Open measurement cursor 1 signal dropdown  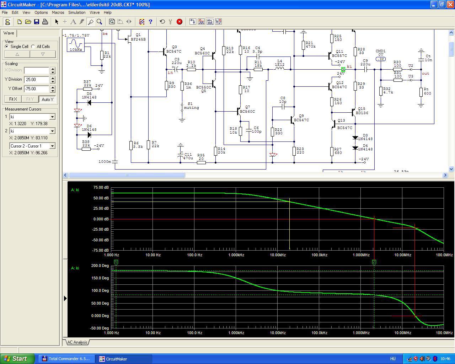click(52, 117)
